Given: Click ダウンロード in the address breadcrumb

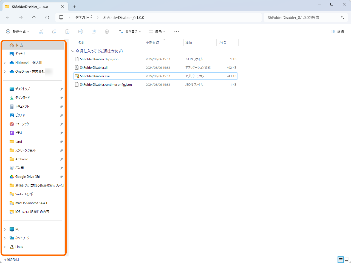Looking at the screenshot, I should pos(84,18).
